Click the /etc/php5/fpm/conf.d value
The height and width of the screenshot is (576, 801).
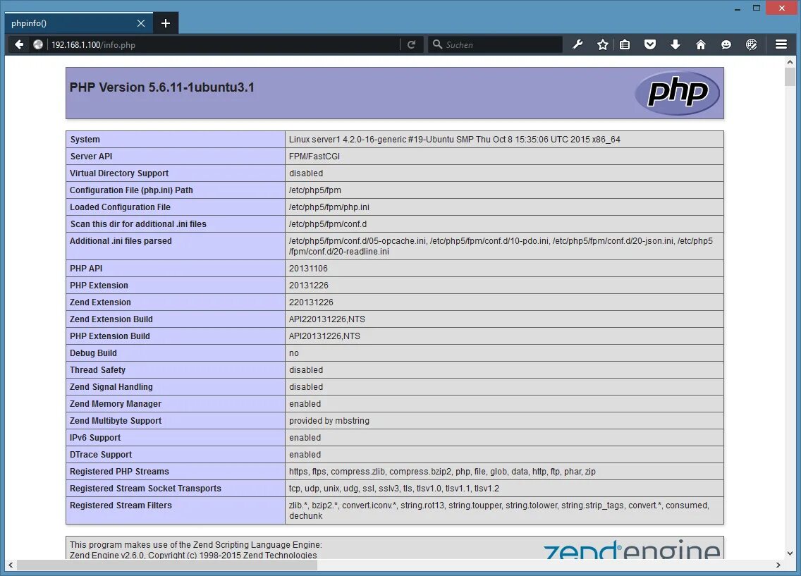tap(327, 223)
